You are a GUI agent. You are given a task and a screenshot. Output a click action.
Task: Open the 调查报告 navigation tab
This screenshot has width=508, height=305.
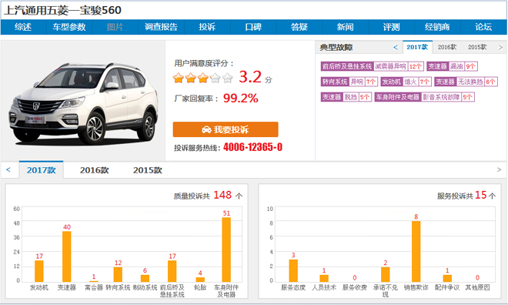coord(161,27)
